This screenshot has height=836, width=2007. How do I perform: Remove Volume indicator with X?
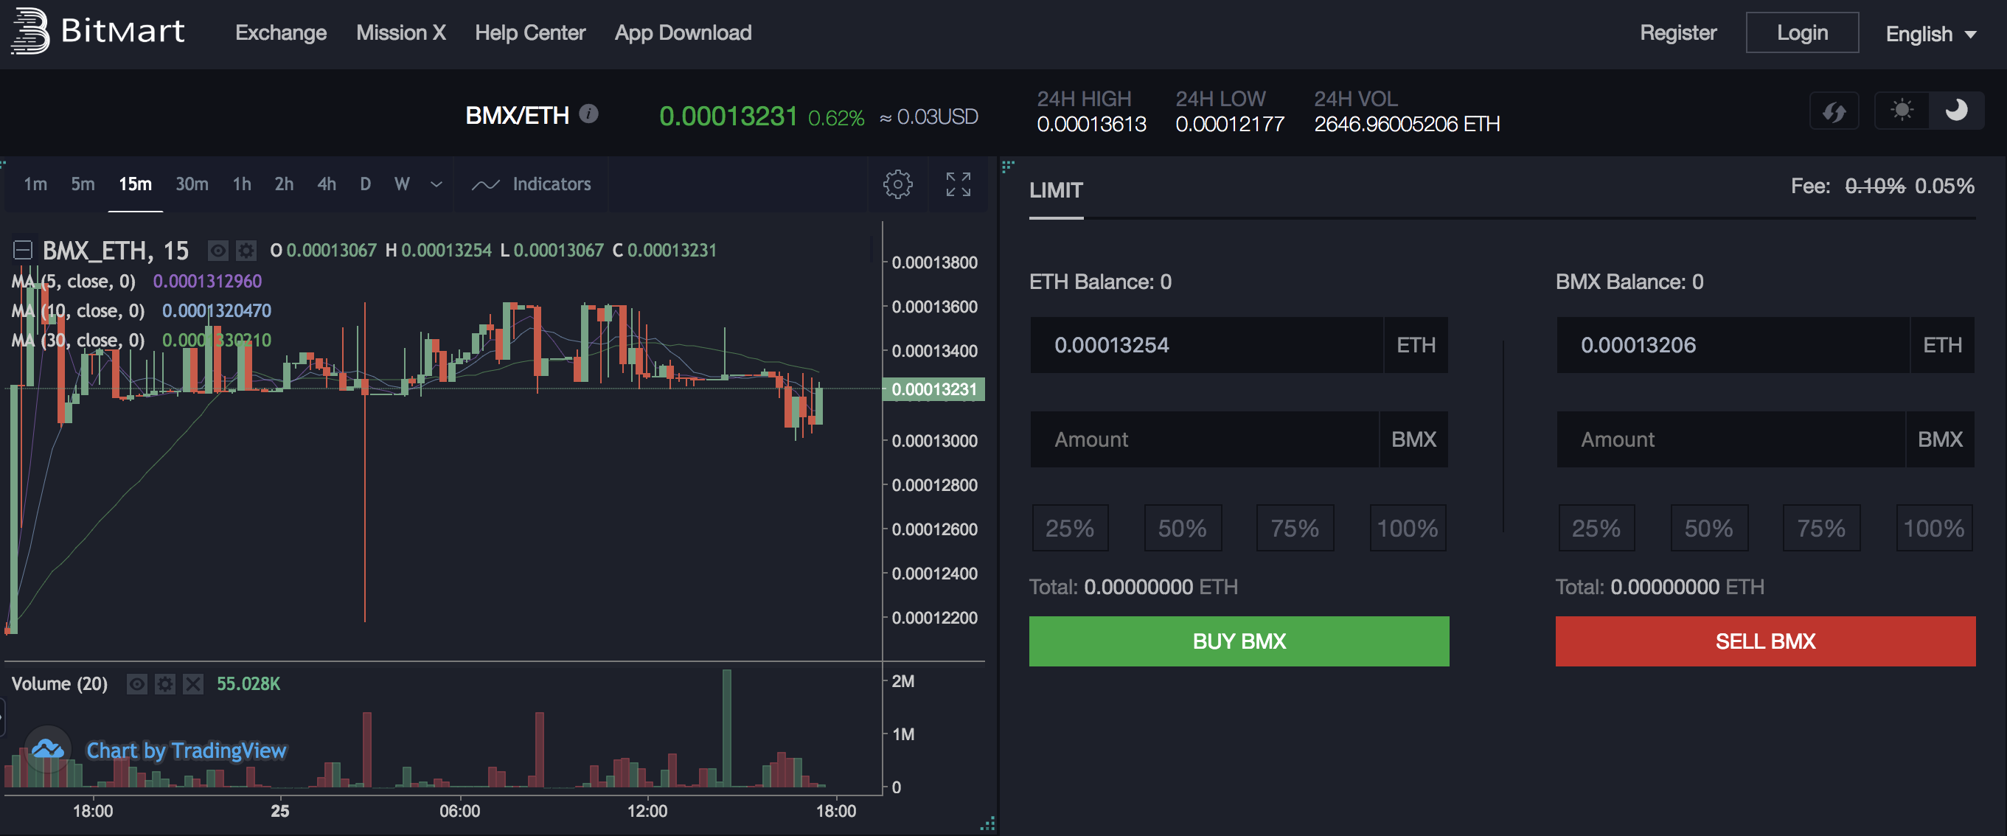[x=193, y=684]
